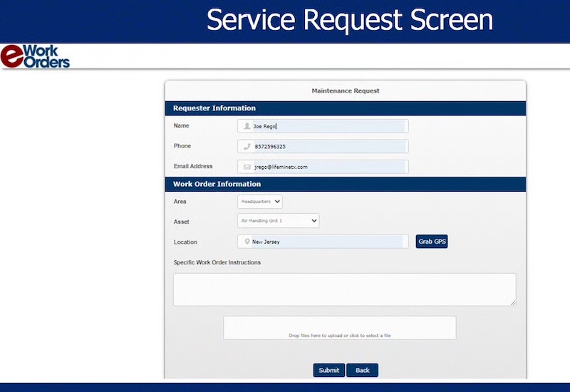The image size is (570, 392).
Task: Click the Back button
Action: [x=363, y=370]
